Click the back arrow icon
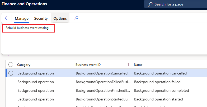 (7, 18)
